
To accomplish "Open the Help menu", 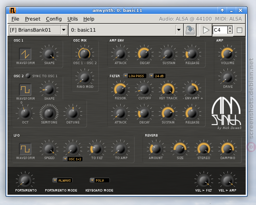I will [89, 19].
